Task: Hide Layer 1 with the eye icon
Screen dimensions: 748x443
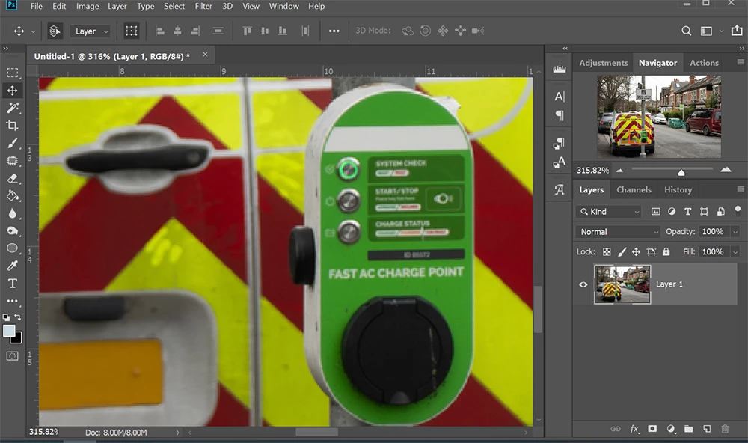Action: pos(583,284)
